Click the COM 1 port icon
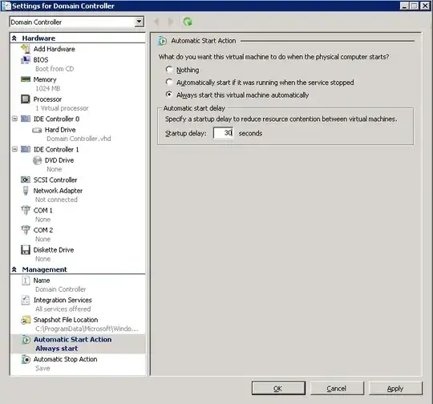This screenshot has width=433, height=404. 26,210
